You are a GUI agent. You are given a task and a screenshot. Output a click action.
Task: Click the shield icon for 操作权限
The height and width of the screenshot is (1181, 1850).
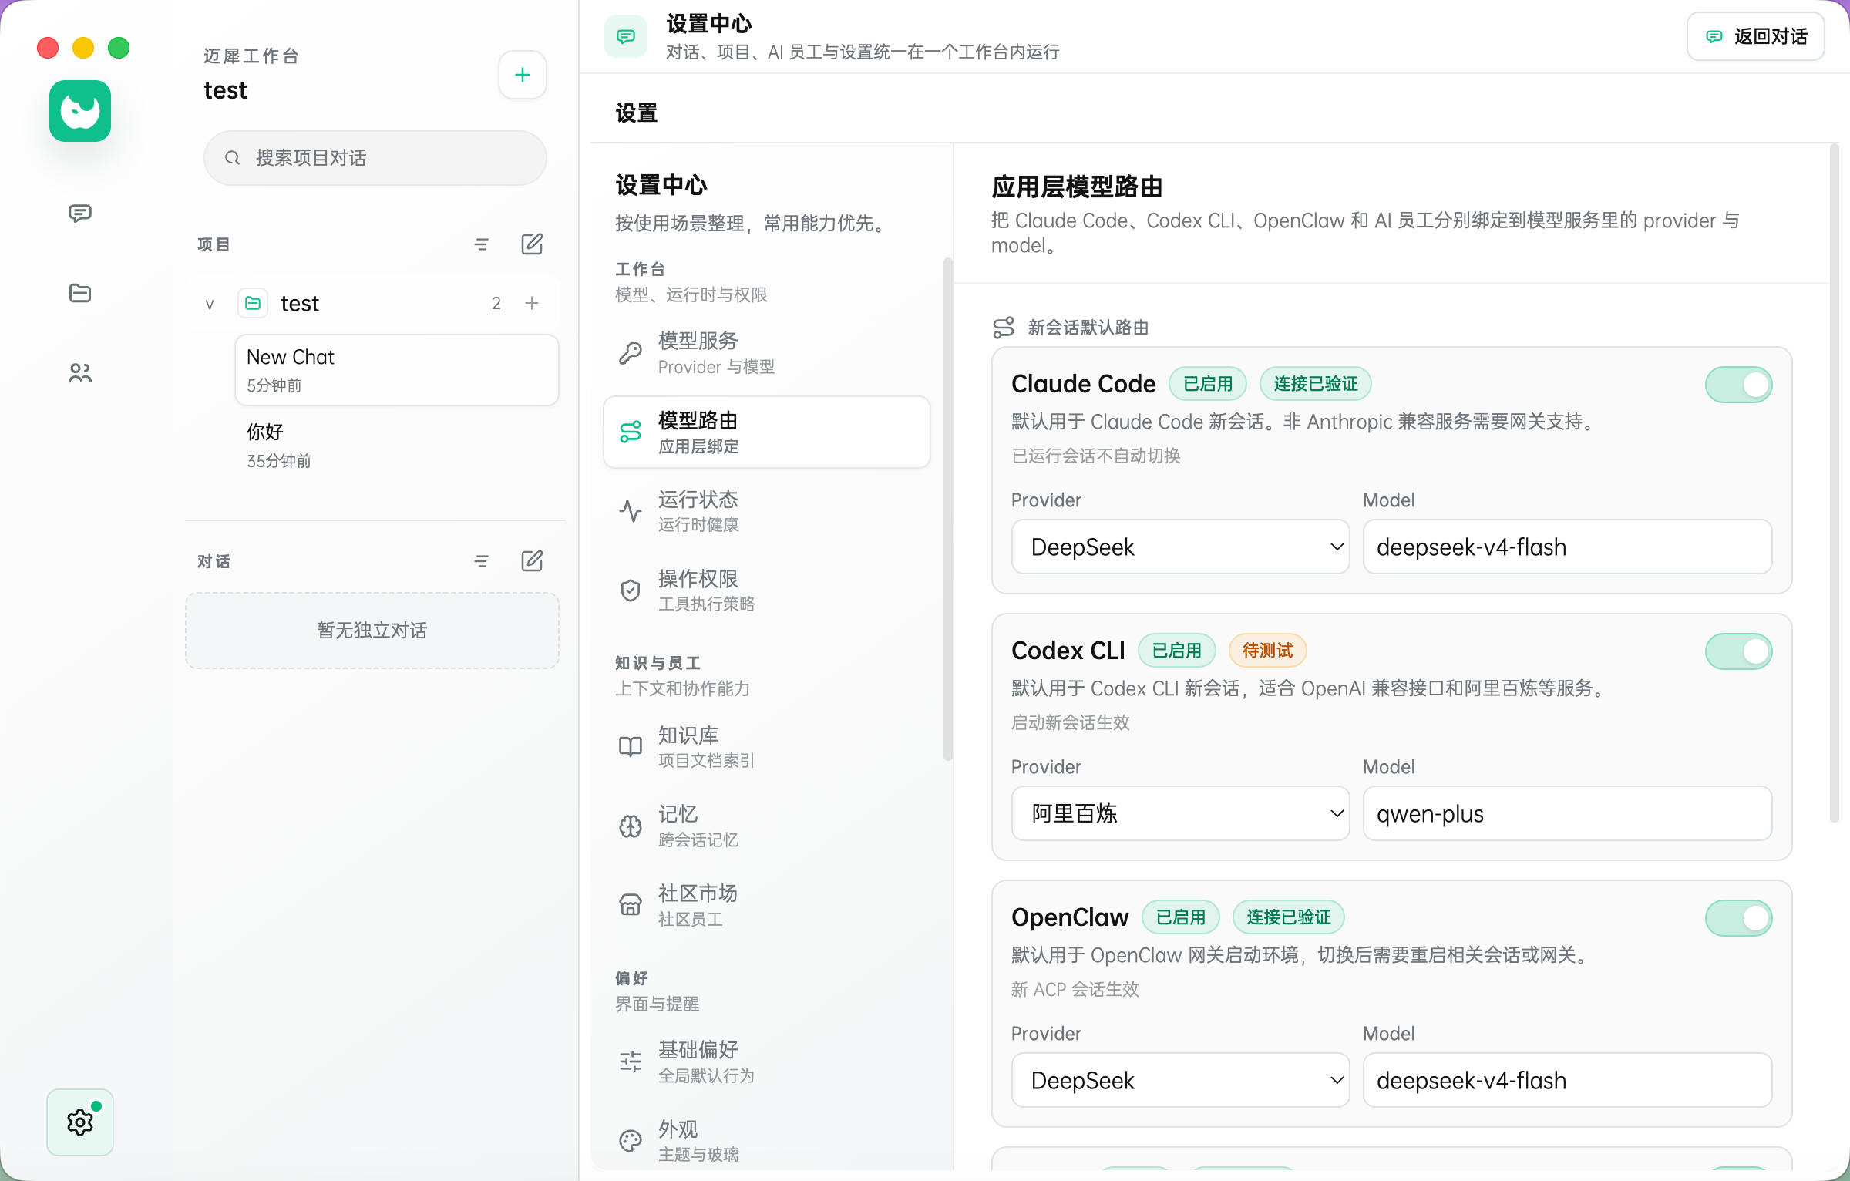coord(631,590)
